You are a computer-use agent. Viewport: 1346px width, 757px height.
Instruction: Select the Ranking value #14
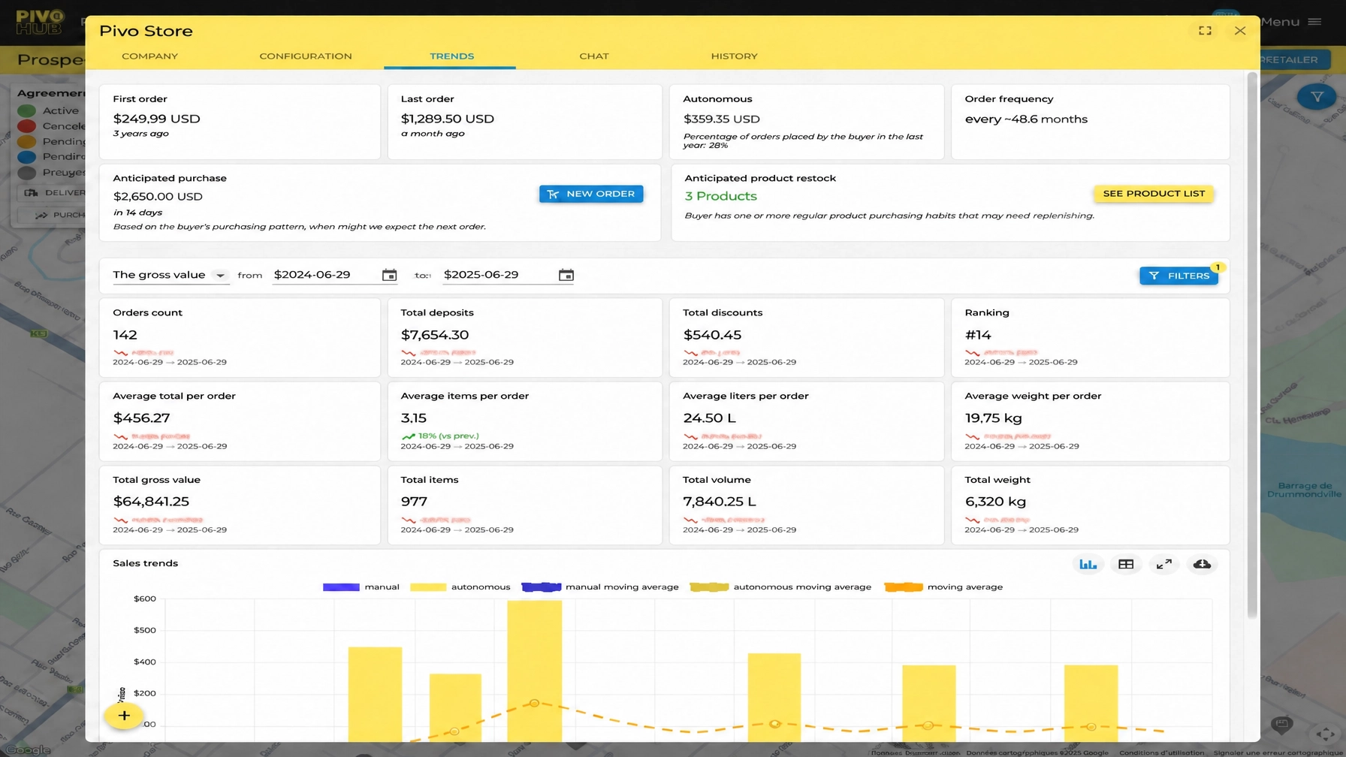(978, 335)
